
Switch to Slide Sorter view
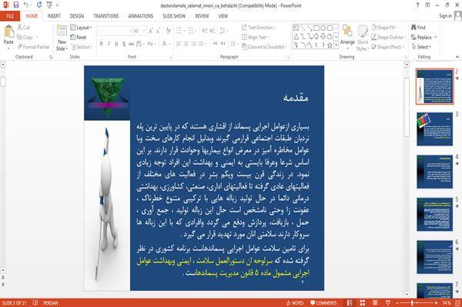point(363,303)
